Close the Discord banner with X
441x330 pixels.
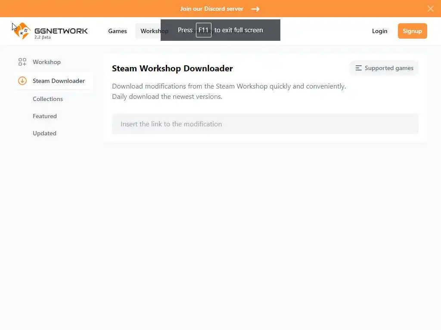tap(430, 9)
